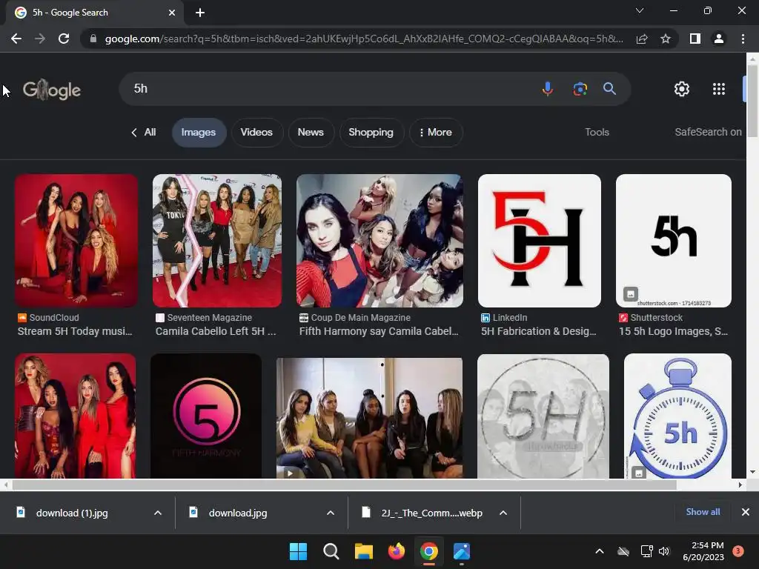Screen dimensions: 759x569
Task: Click the magnifier search button
Action: (609, 89)
